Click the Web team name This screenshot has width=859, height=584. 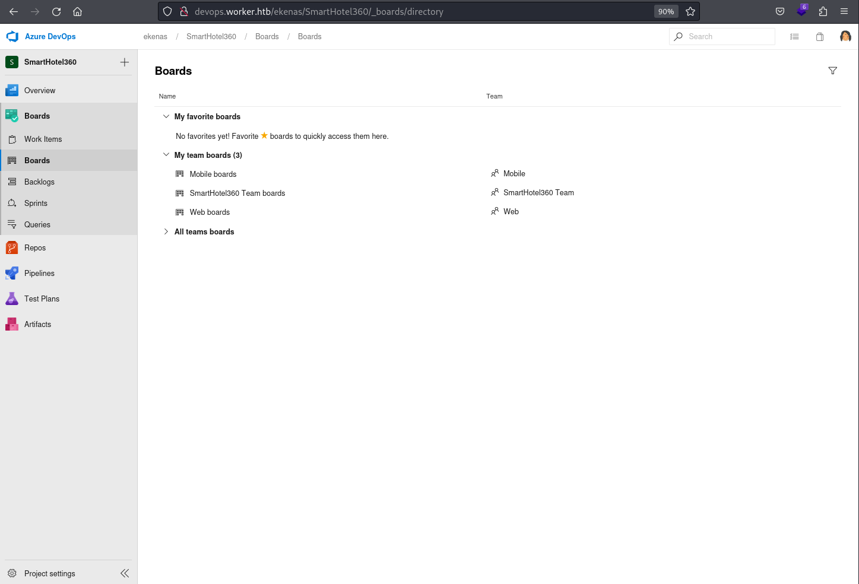pos(511,211)
